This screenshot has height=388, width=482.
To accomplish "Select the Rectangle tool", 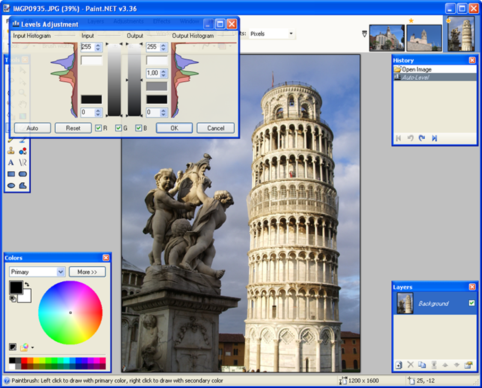I will (11, 174).
